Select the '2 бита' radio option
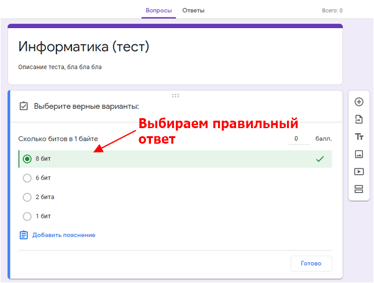374x283 pixels. click(27, 197)
